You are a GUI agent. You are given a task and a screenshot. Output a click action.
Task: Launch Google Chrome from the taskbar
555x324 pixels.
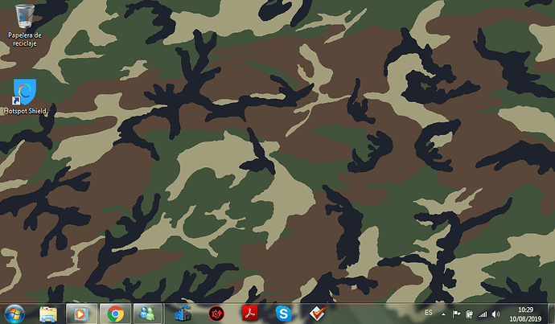coord(115,314)
